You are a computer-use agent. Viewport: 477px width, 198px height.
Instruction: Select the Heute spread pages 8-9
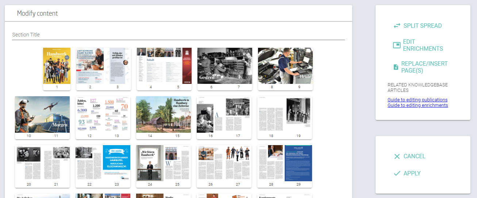tap(285, 66)
